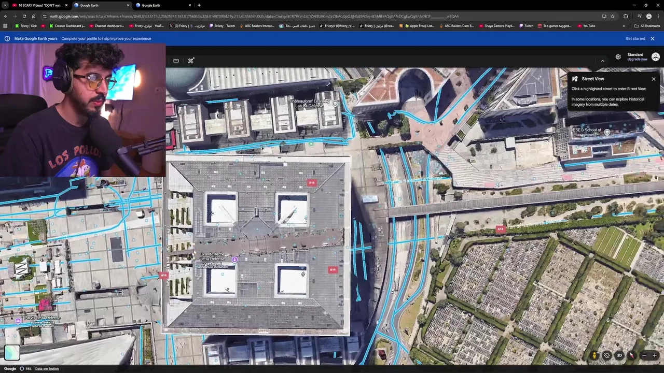Open Google Earth settings gear
664x373 pixels.
(x=618, y=56)
